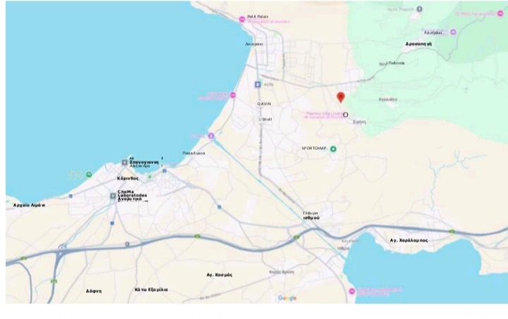Screen dimensions: 508x319
Task: Click the Σπανογιαννη square place icon
Action: (124, 162)
